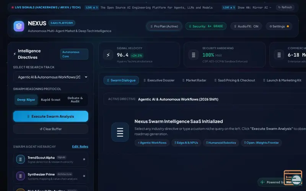Viewport: 306px width, 191px height.
Task: Click the status dot on Synthesizer Prime row
Action: point(84,176)
